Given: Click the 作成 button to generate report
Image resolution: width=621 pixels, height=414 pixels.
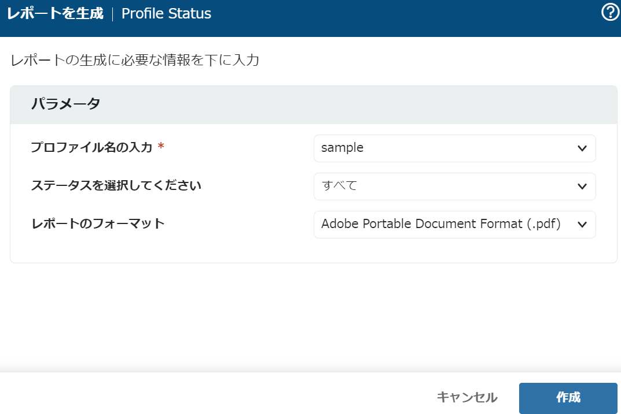Looking at the screenshot, I should [568, 398].
